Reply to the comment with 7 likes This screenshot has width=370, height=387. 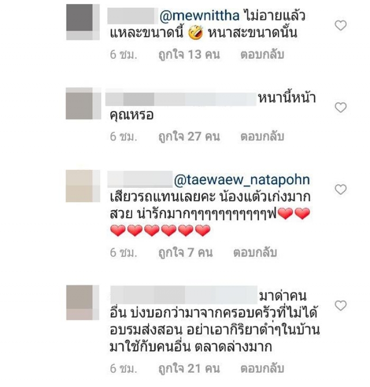(x=255, y=252)
